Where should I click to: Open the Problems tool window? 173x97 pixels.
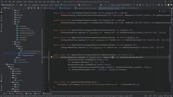[20, 94]
